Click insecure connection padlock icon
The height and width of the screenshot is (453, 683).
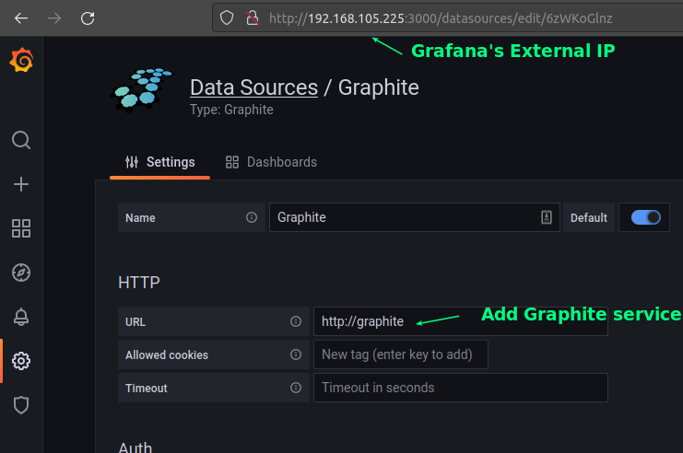click(253, 18)
